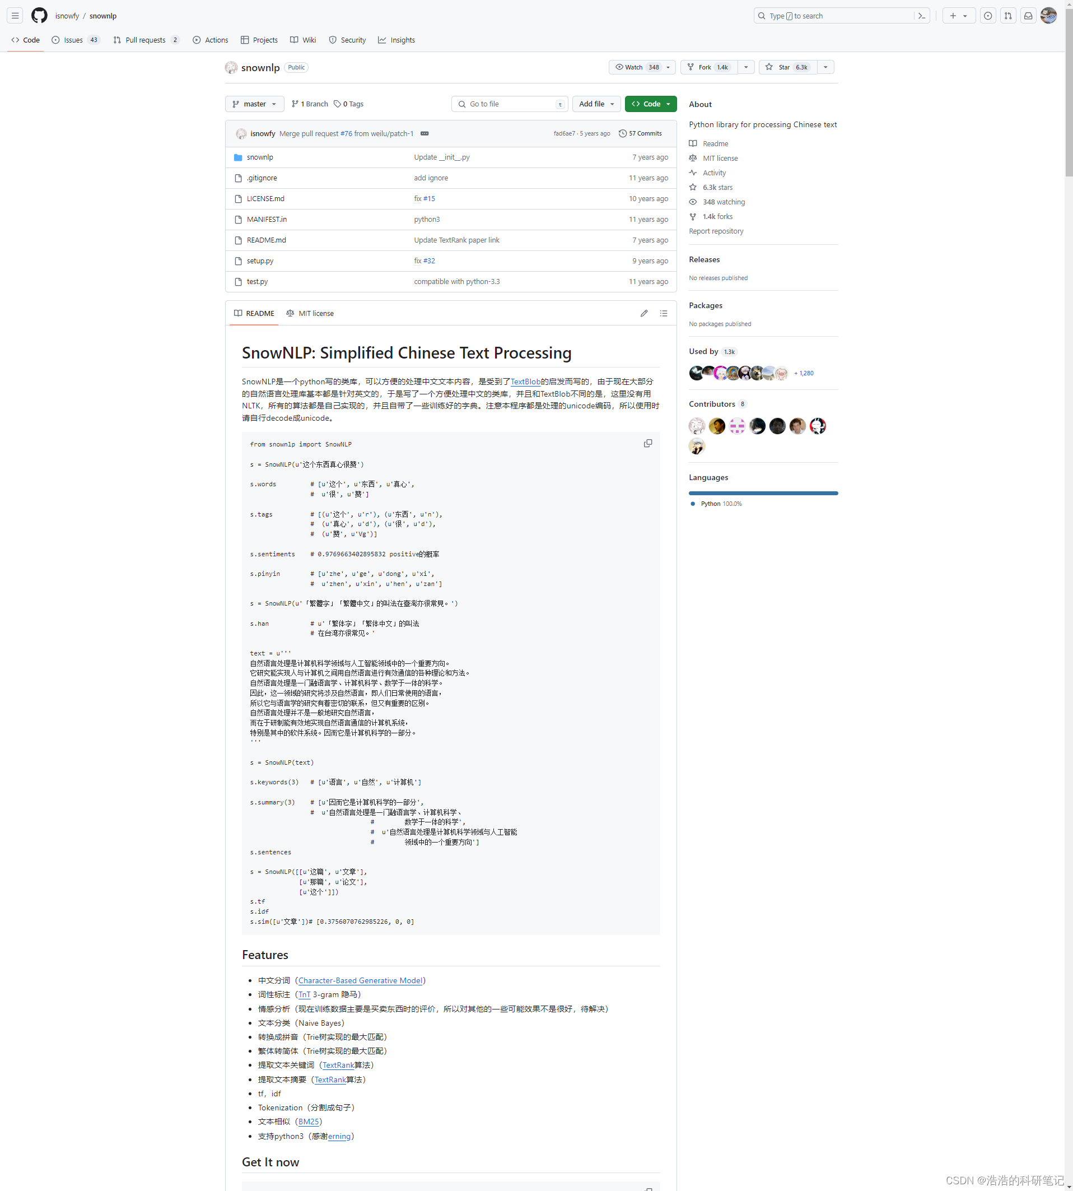Open the TnT link
Viewport: 1073px width, 1191px height.
tap(304, 995)
